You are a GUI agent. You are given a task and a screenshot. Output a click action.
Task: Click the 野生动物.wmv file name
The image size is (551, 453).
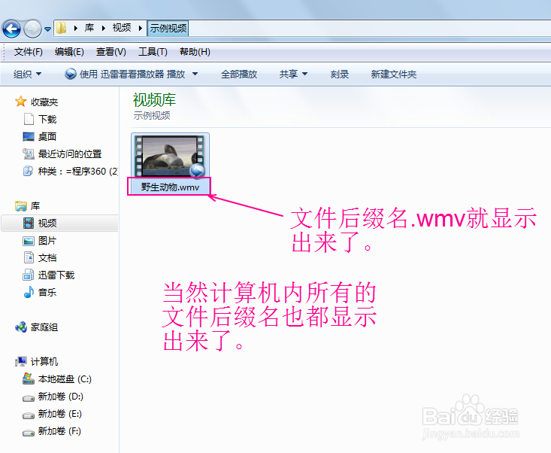(x=170, y=187)
